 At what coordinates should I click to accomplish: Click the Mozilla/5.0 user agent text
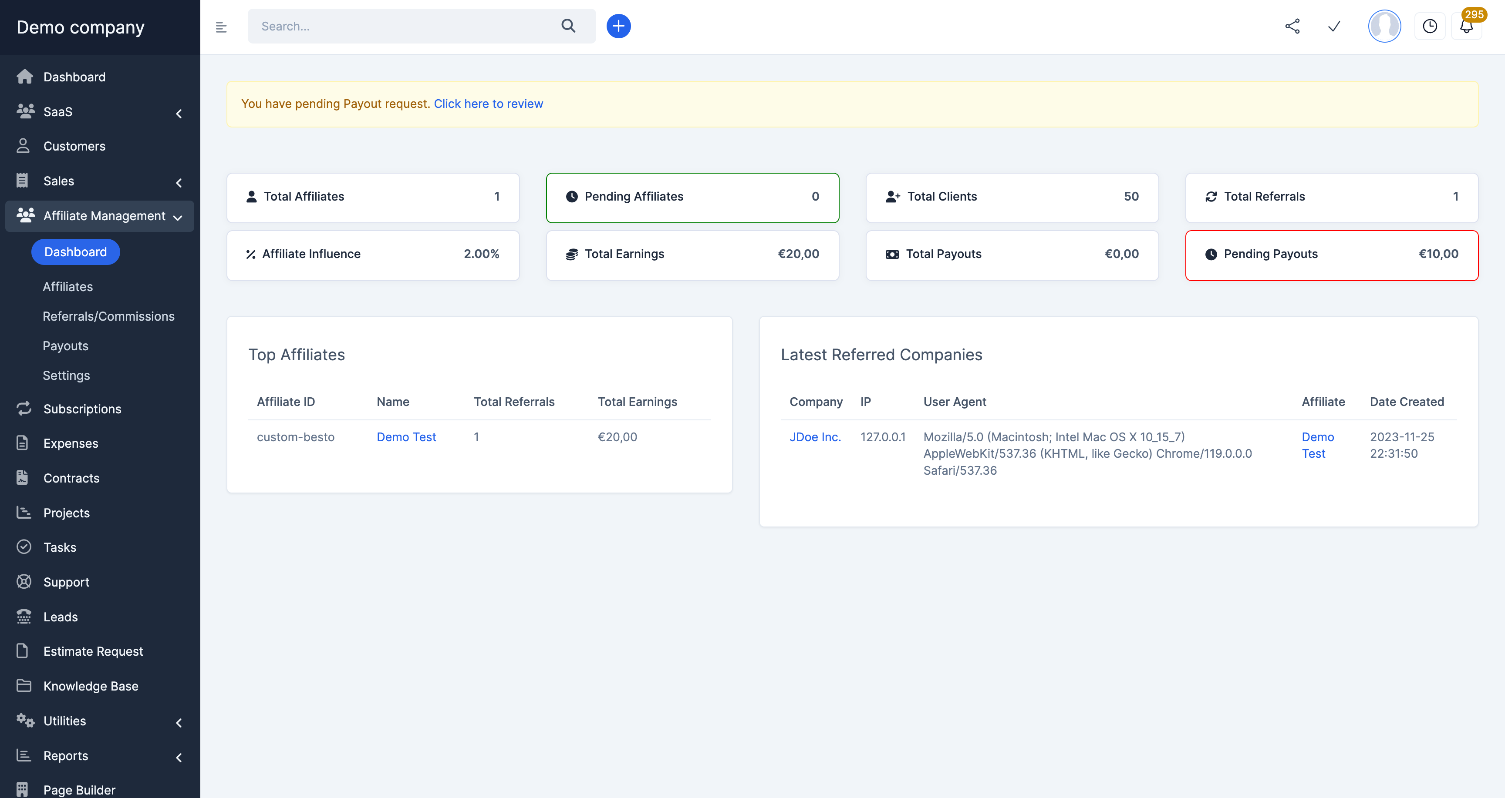[1087, 453]
